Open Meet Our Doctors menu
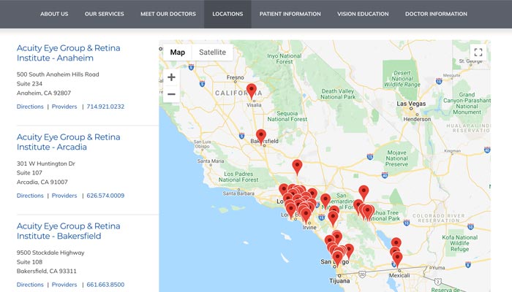512x292 pixels. point(168,14)
